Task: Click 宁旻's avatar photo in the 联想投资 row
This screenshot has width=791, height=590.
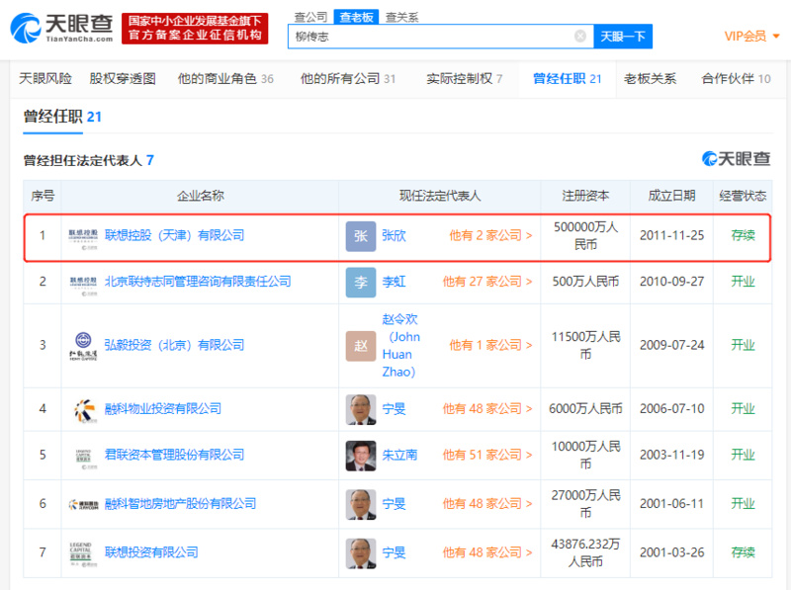Action: 361,552
